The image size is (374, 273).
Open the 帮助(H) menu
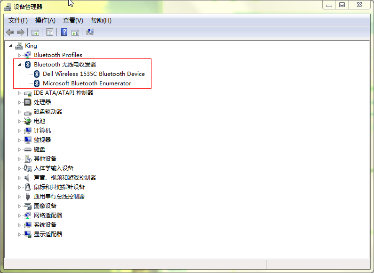(101, 21)
